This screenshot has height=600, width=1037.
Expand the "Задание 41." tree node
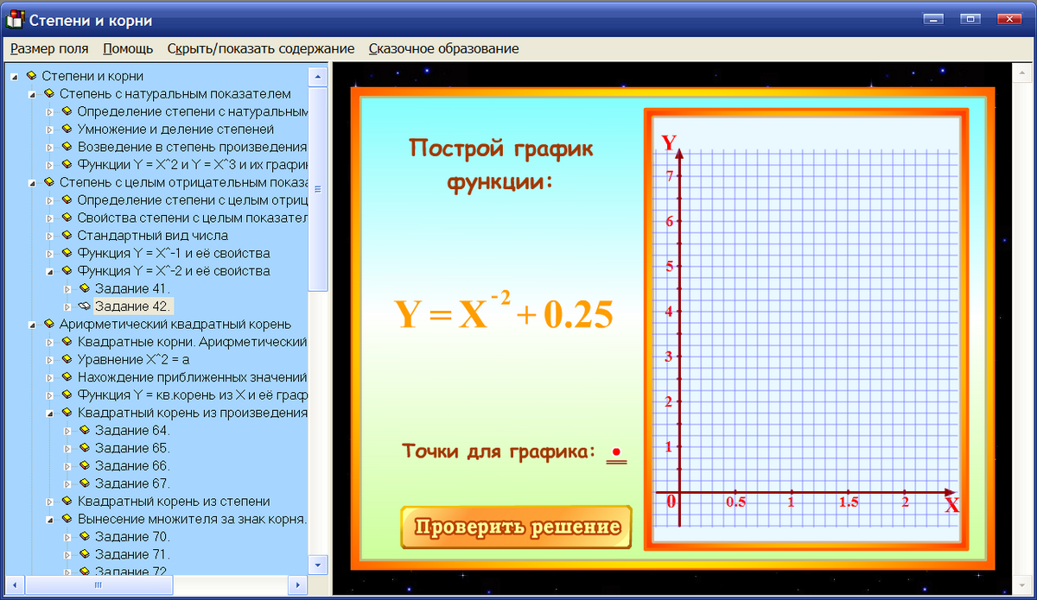(69, 287)
